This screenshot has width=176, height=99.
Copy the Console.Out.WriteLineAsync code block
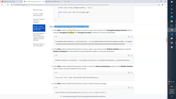point(130,88)
